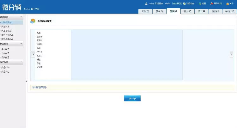
Task: Open 类型配置 in the sidebar
Action: tap(5, 49)
